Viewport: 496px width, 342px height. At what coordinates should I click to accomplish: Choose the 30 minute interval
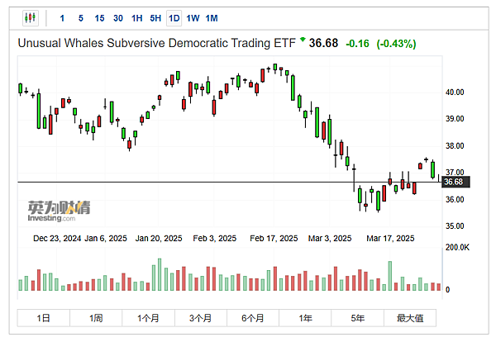click(118, 18)
